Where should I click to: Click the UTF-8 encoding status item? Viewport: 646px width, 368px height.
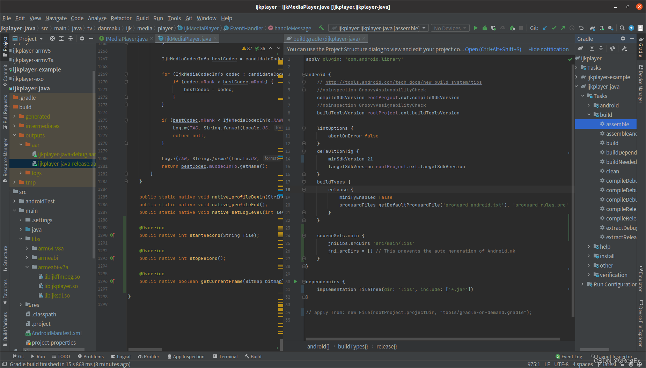(561, 364)
